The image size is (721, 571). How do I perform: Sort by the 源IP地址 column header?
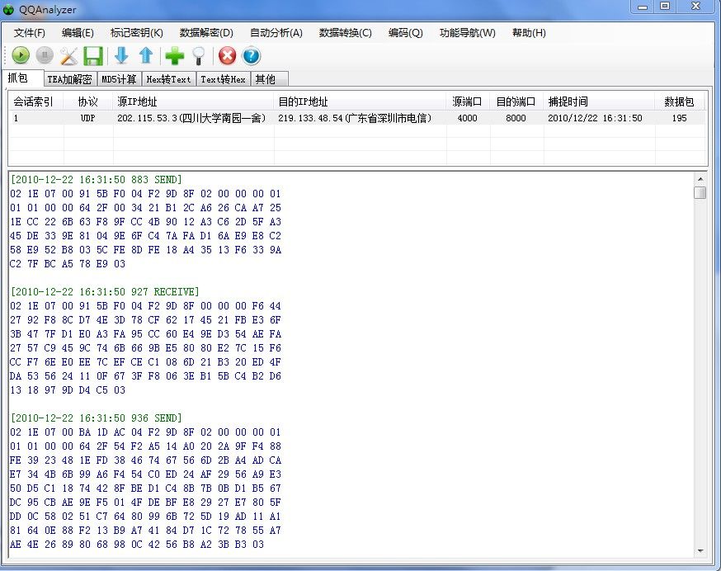coord(137,101)
